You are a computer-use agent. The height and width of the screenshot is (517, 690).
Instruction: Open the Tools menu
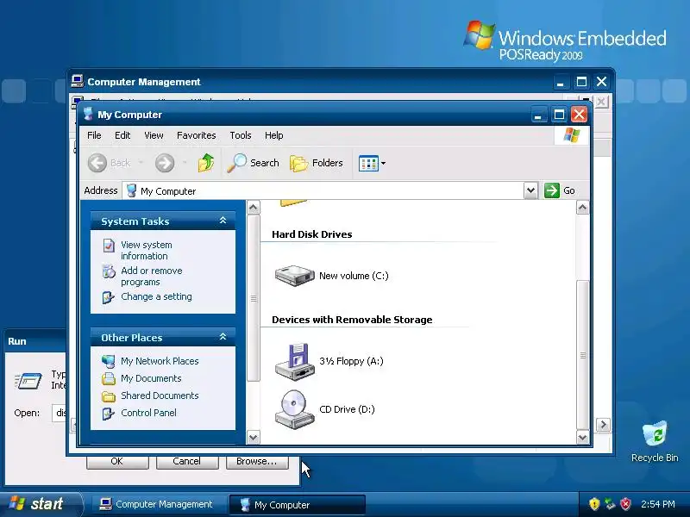[x=241, y=135]
